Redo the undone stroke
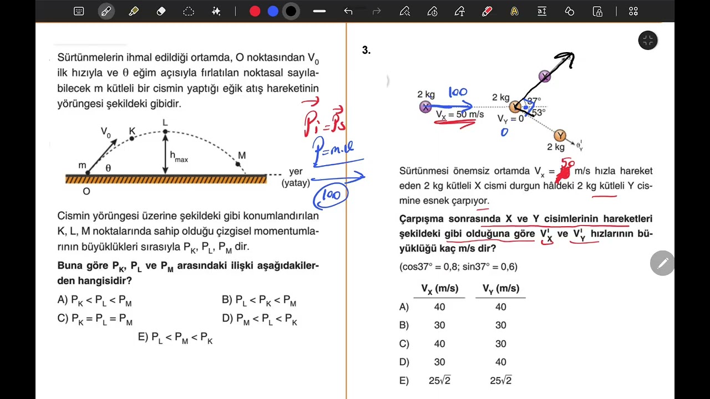The width and height of the screenshot is (710, 399). point(377,11)
